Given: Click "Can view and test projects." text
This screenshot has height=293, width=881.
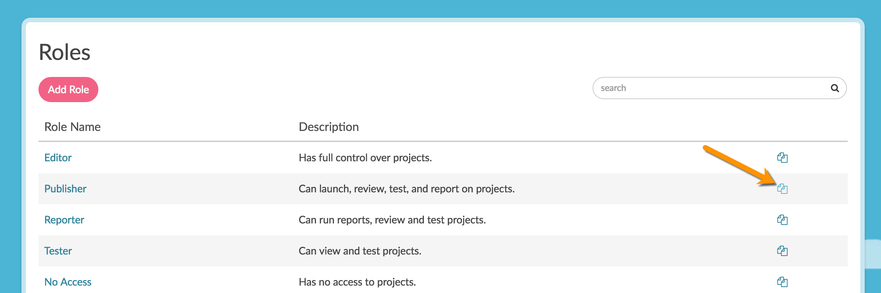Looking at the screenshot, I should pyautogui.click(x=360, y=251).
